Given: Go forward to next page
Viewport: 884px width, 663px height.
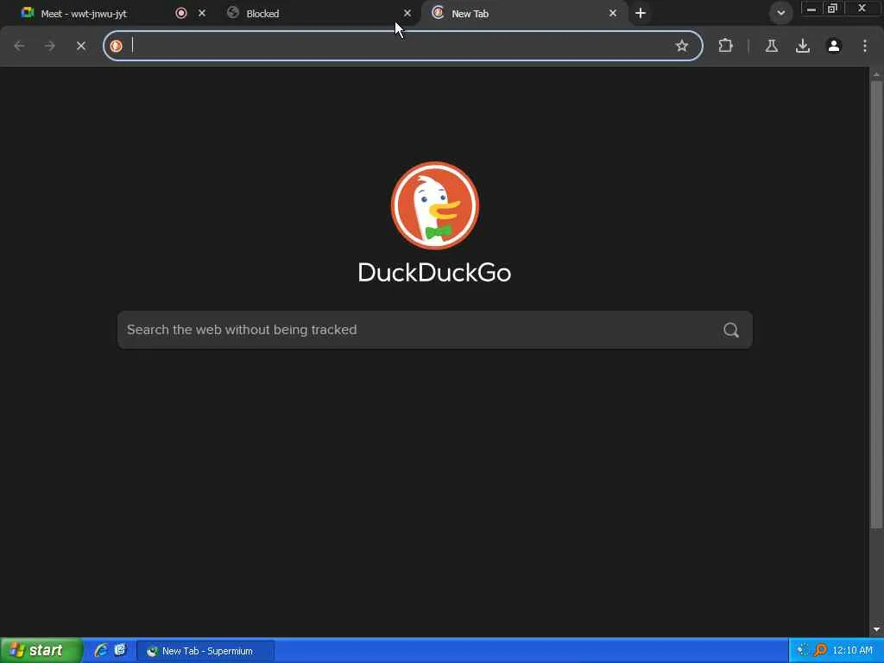Looking at the screenshot, I should [49, 46].
